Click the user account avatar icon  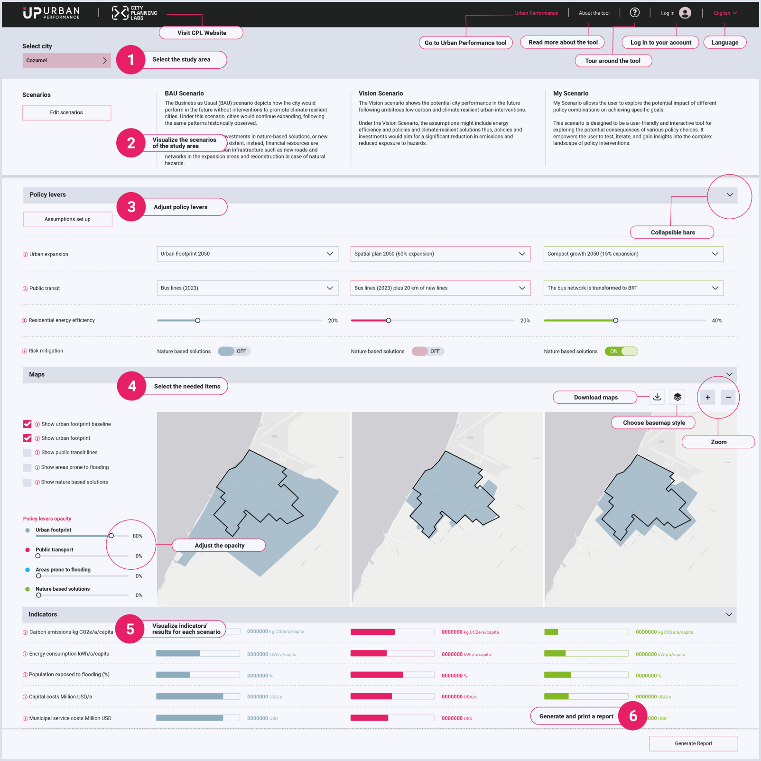685,13
